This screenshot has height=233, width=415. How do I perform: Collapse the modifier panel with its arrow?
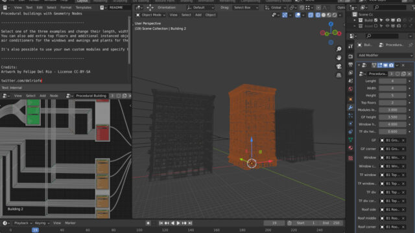click(x=359, y=65)
